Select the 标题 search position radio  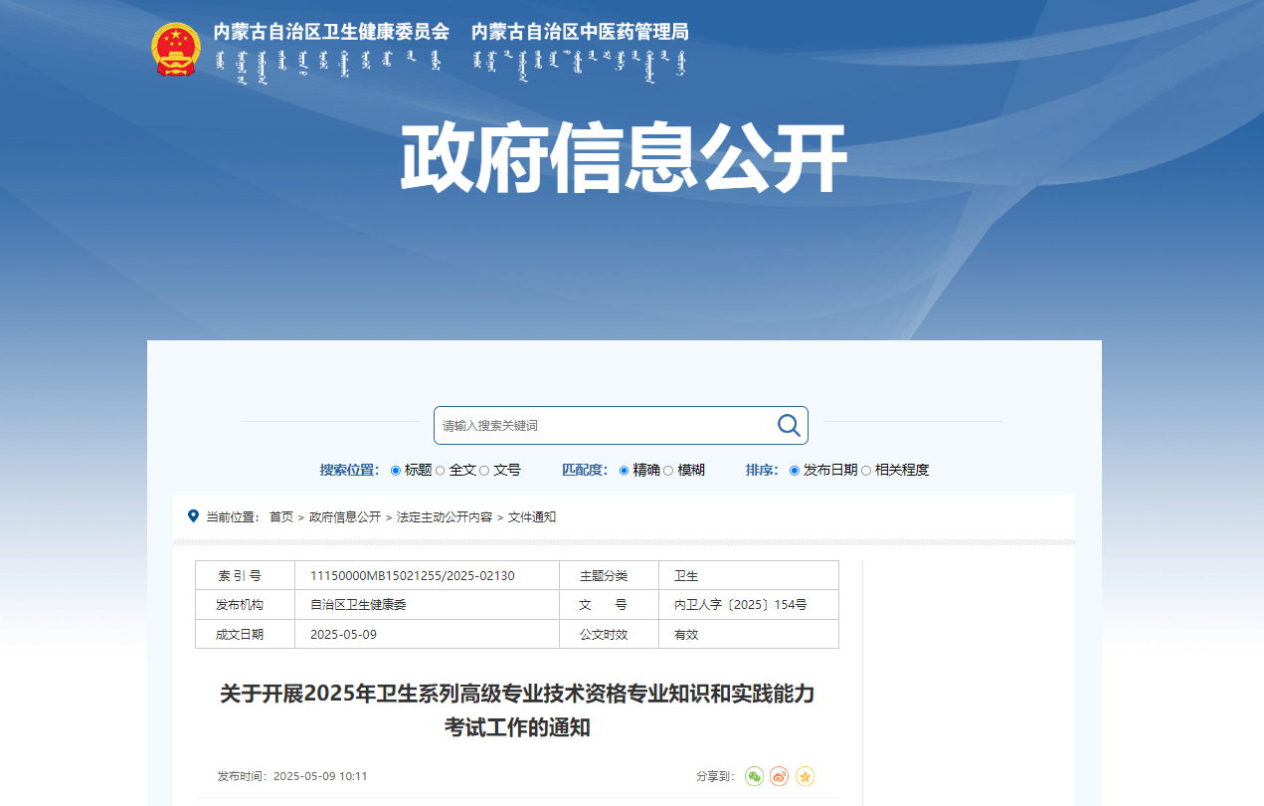tap(396, 471)
